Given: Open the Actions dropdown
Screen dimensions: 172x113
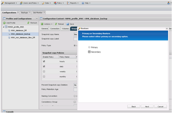Looking at the screenshot, I should point(47,24).
